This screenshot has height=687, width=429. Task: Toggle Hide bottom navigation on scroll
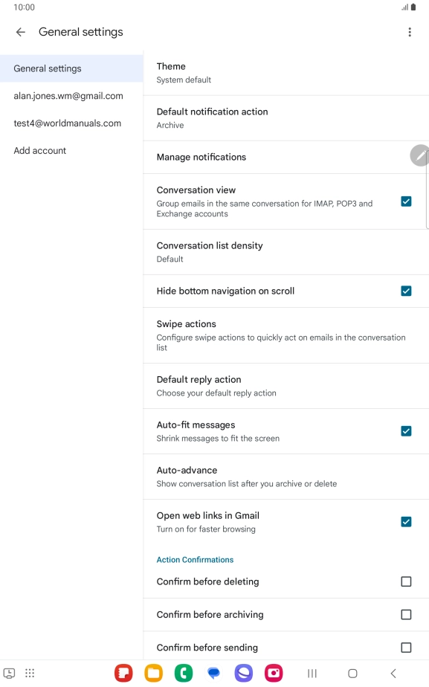click(406, 291)
